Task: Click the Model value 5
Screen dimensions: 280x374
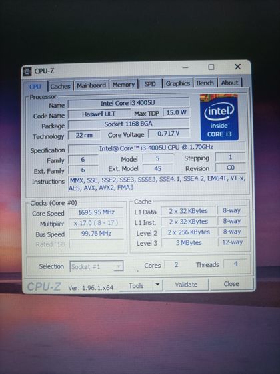Action: 158,158
